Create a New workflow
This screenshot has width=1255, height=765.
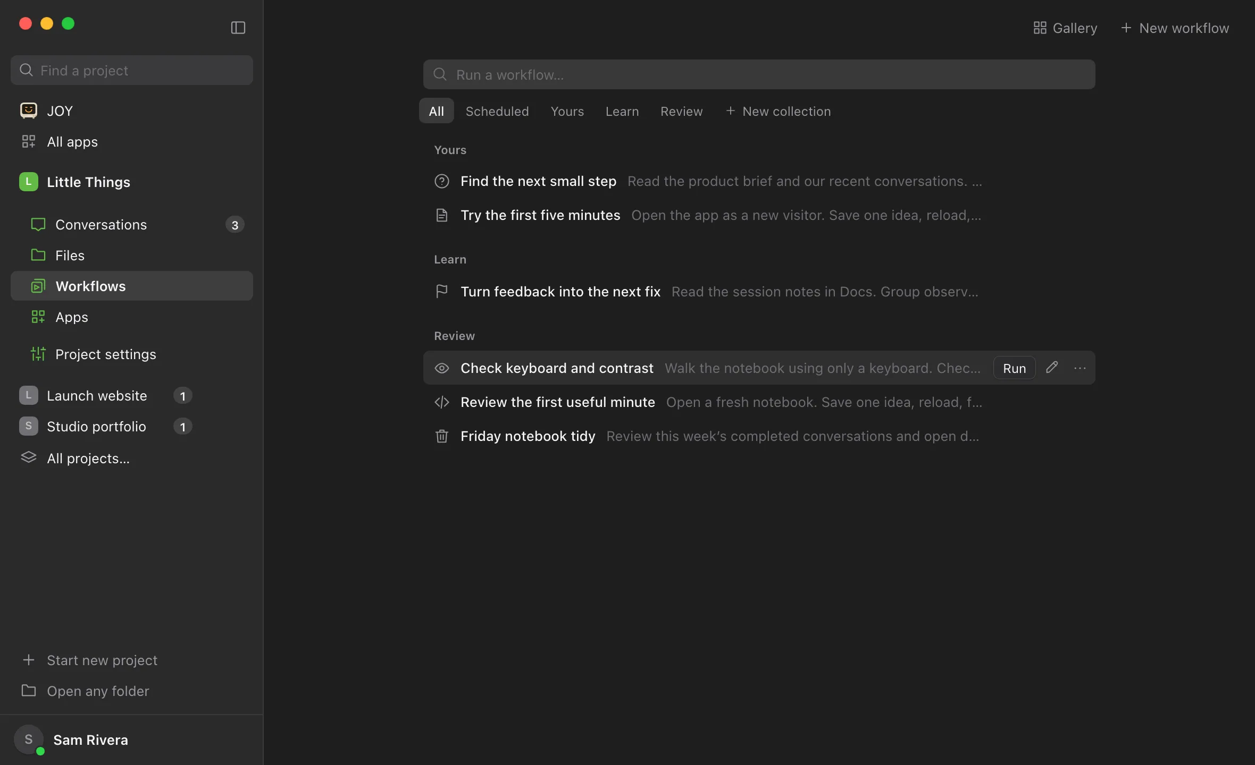point(1175,28)
